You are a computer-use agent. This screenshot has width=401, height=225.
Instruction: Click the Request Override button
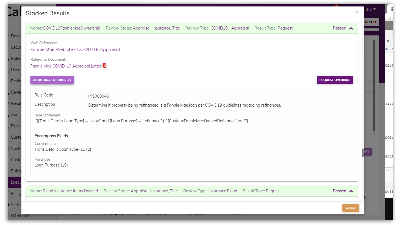(x=335, y=80)
